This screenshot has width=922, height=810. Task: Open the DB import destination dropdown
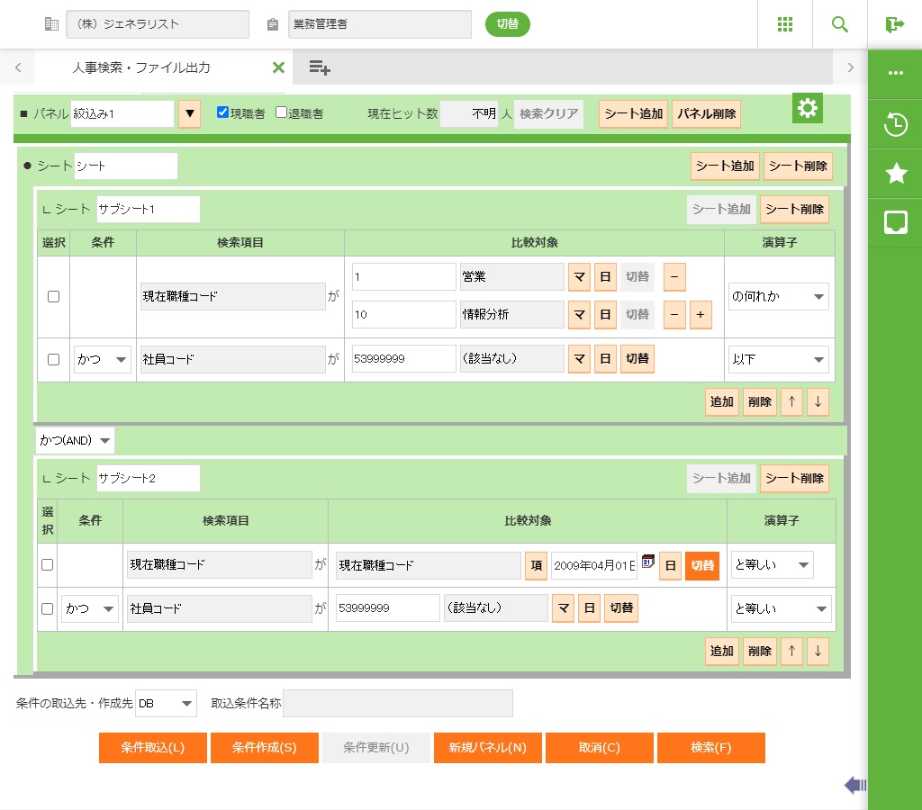(x=166, y=704)
